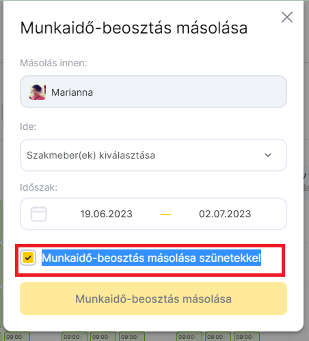Click the leftmost 09:00 shift chip below dialog
309x341 pixels.
17,337
